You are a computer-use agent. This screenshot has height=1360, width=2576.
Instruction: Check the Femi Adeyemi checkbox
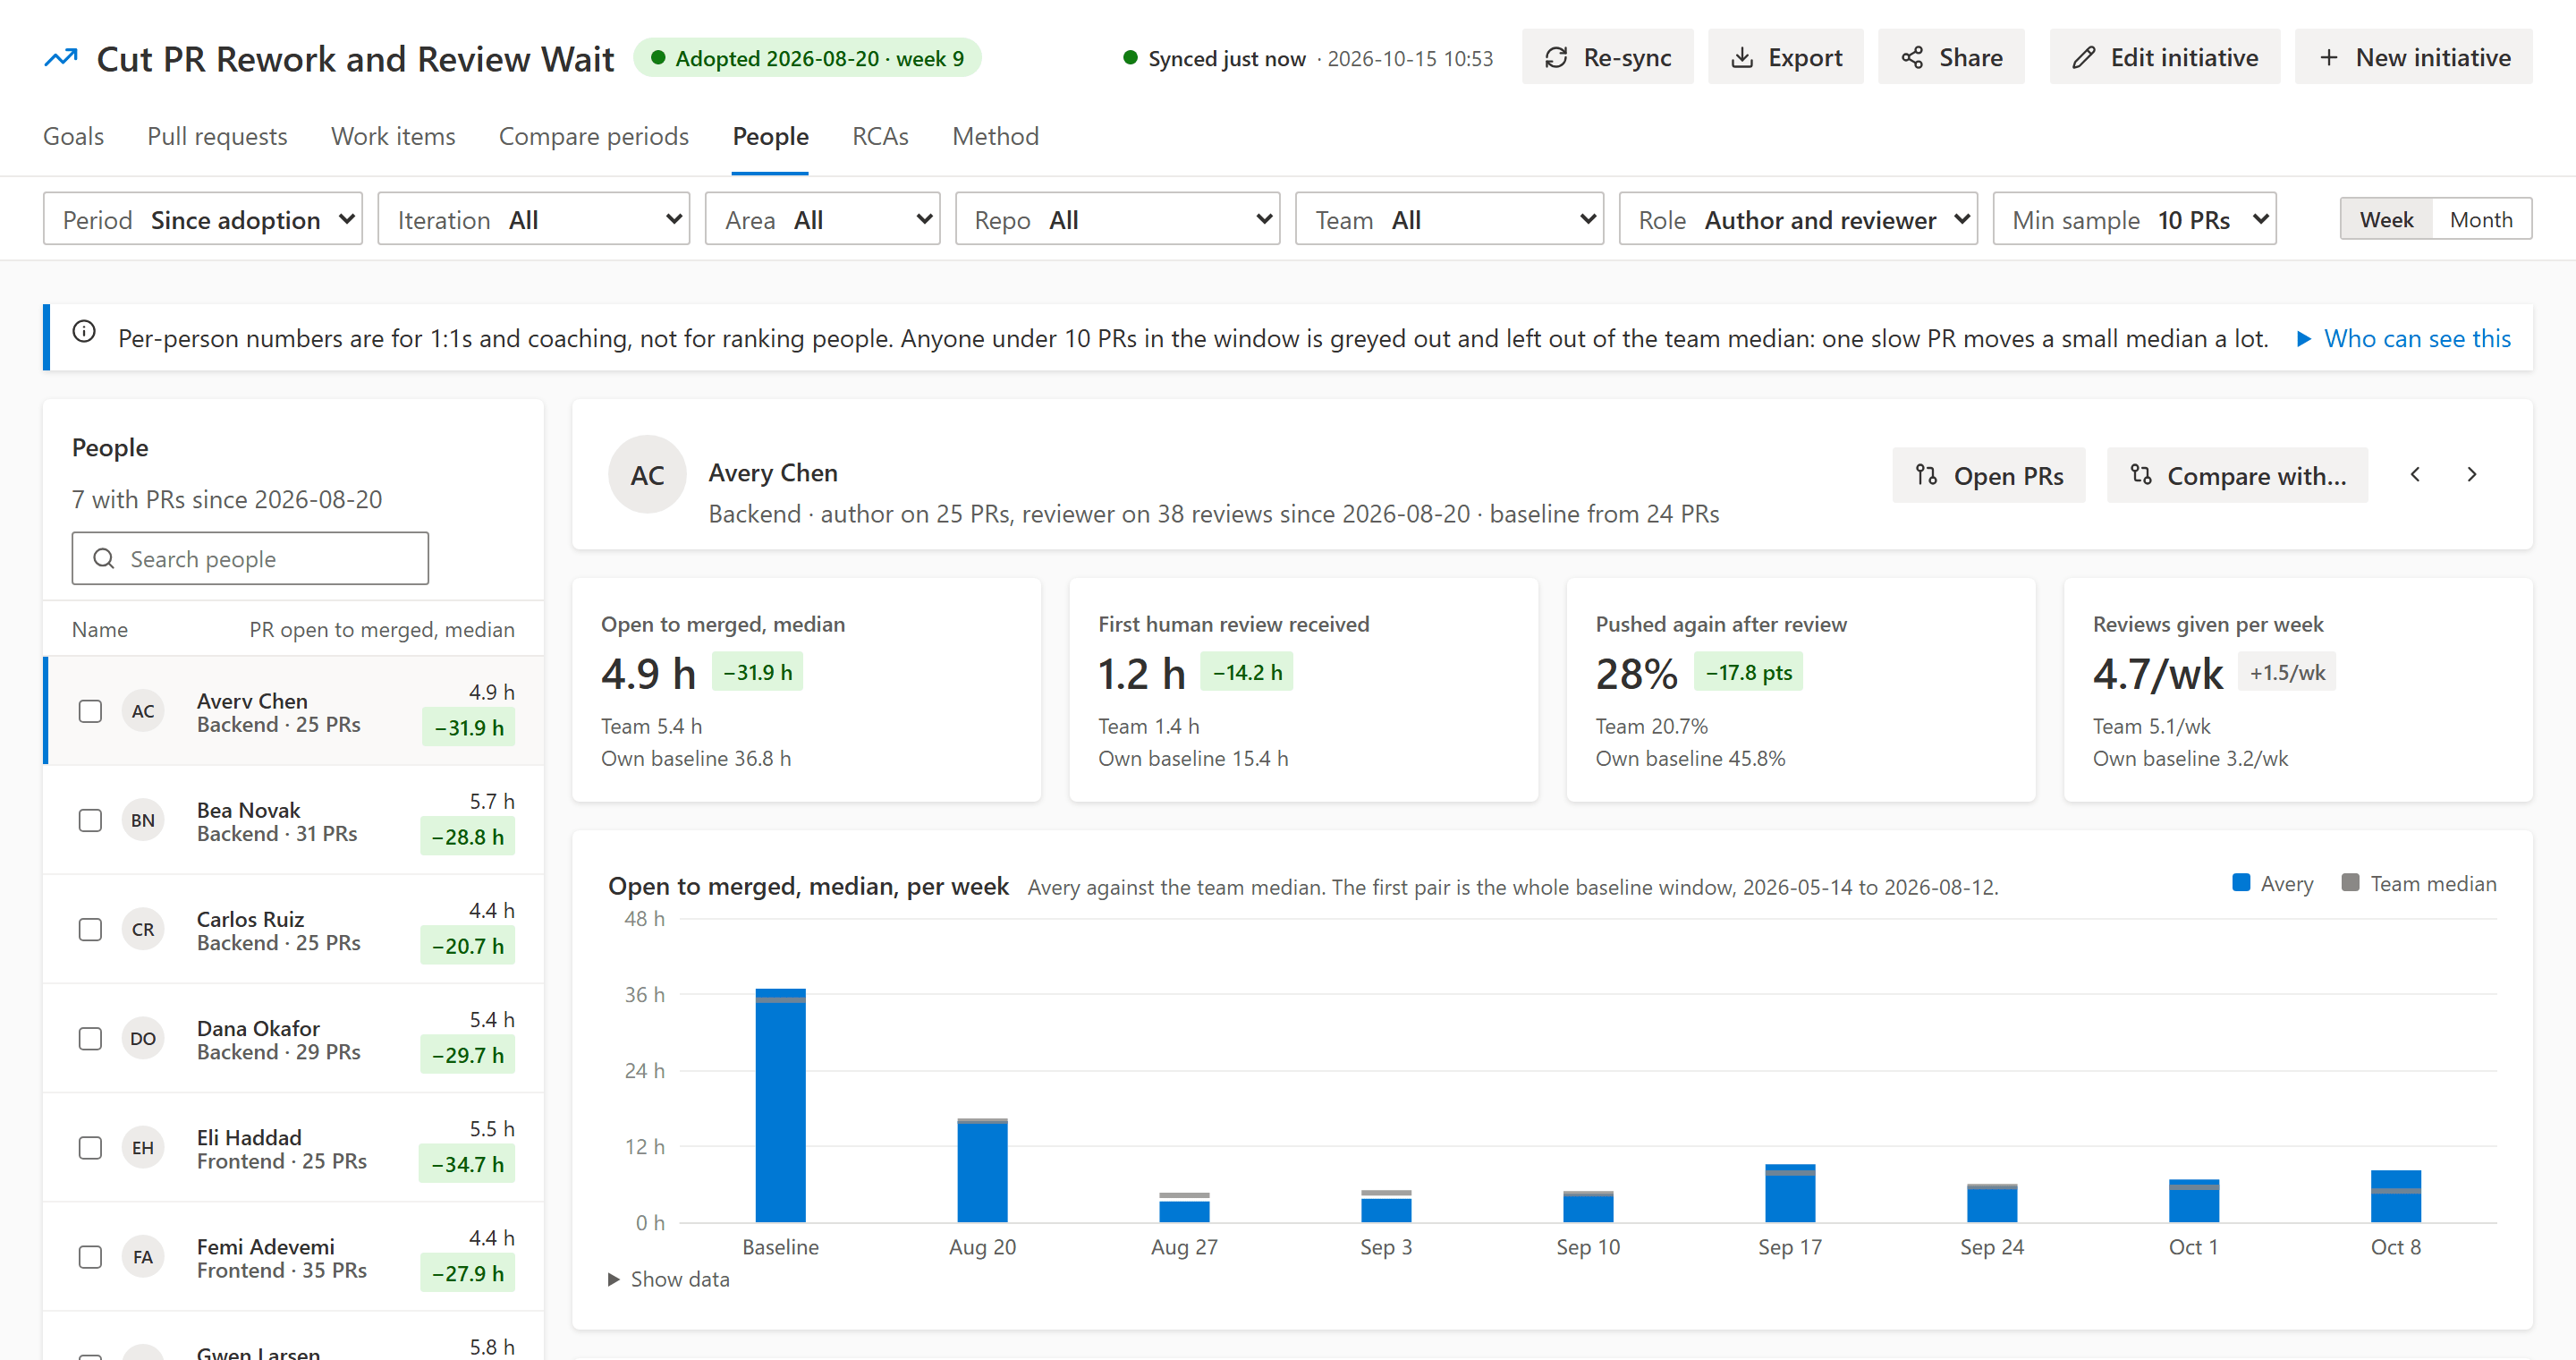[90, 1256]
